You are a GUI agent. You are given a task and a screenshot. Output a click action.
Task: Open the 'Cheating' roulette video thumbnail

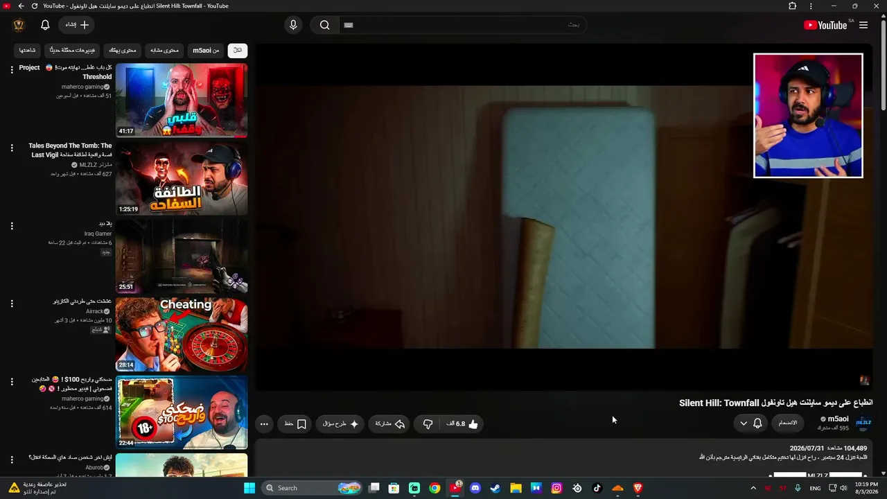point(182,335)
